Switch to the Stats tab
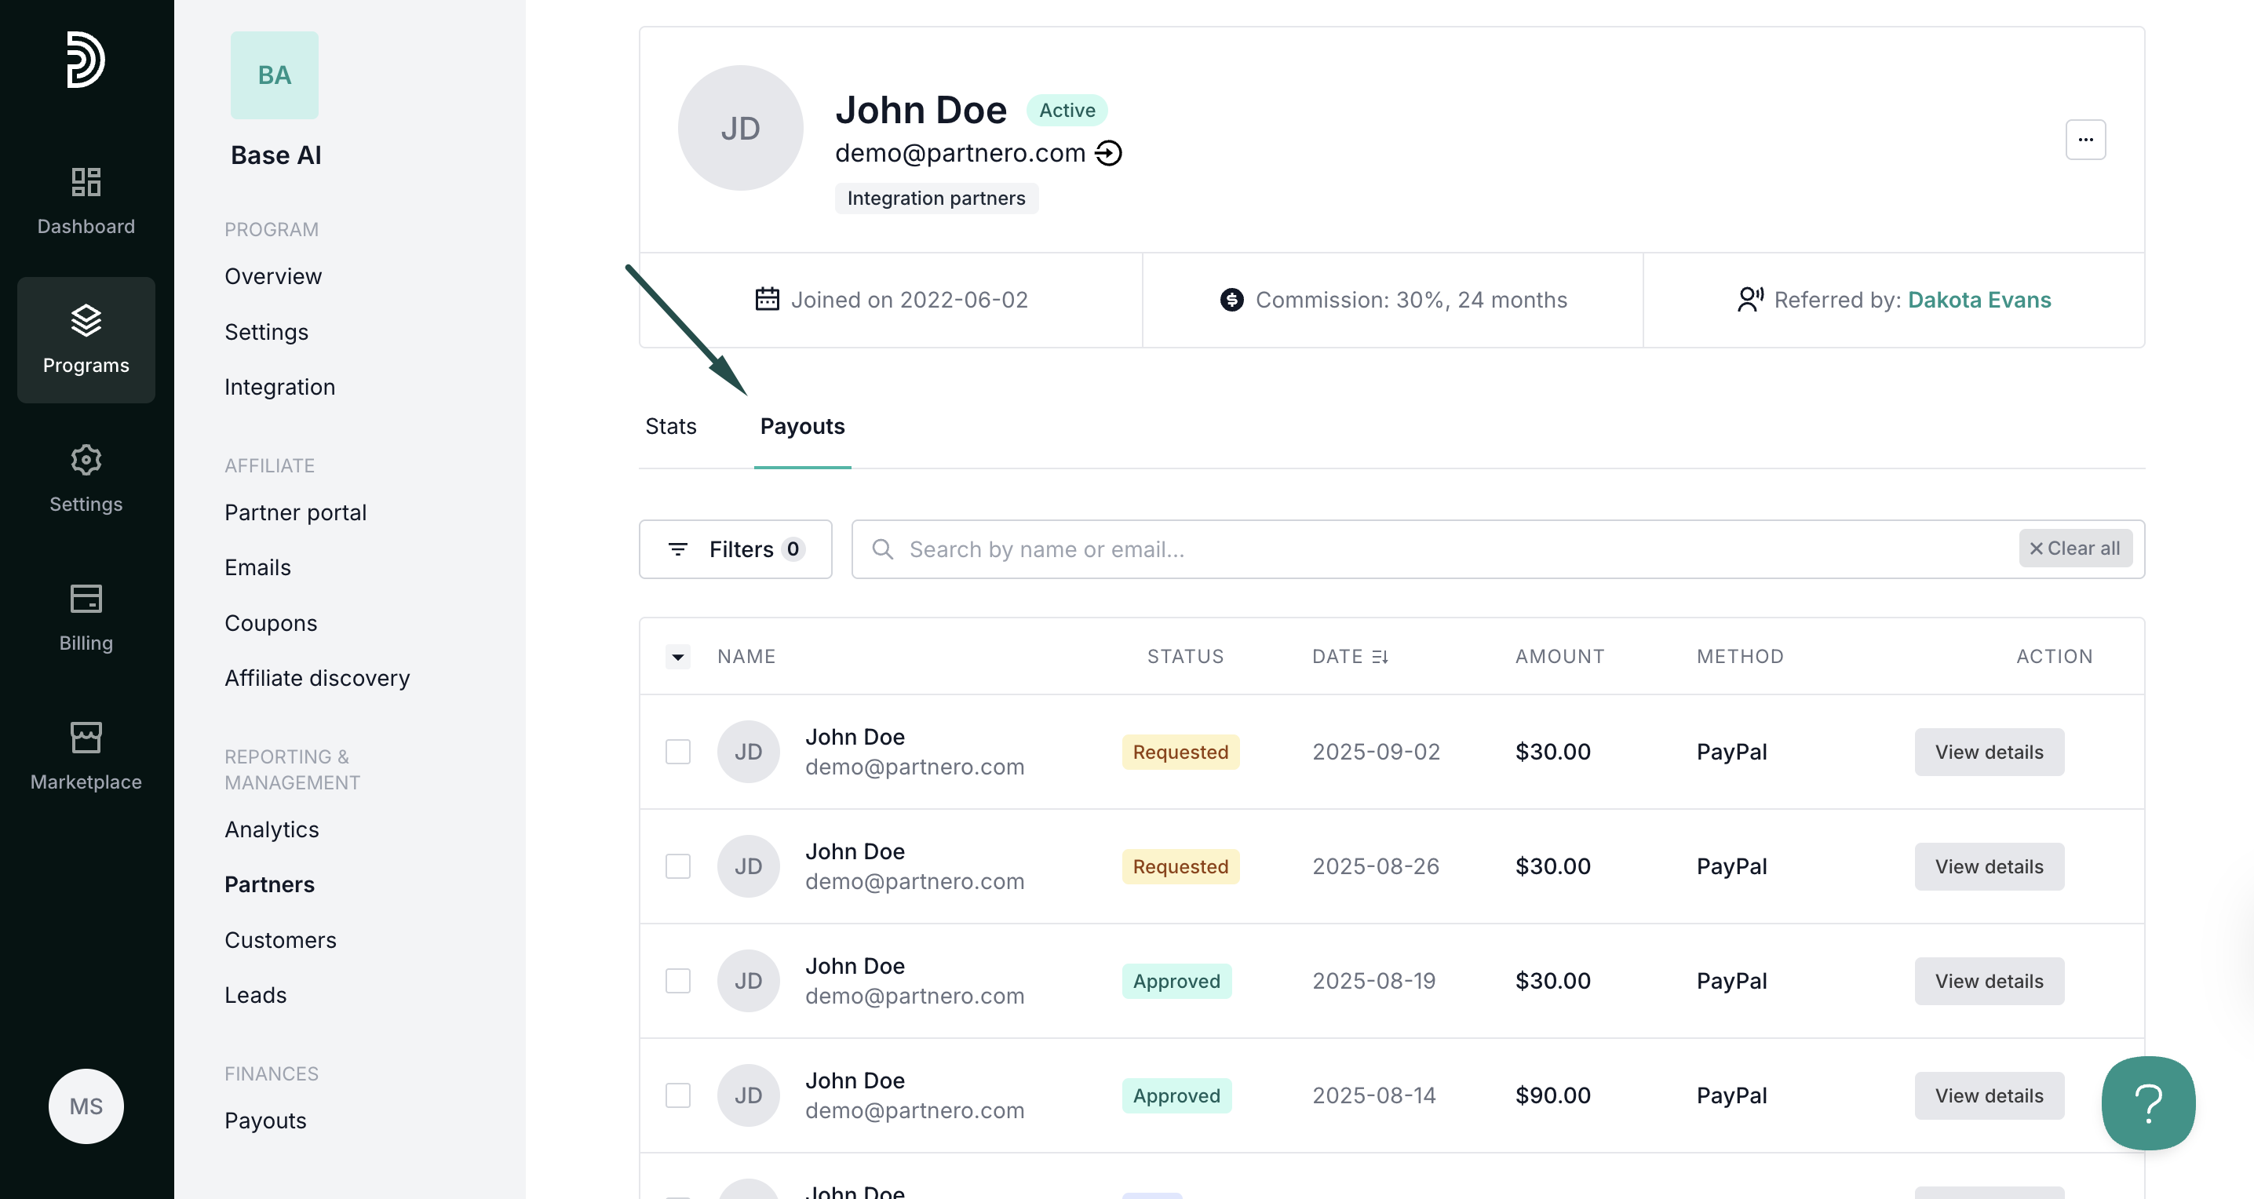This screenshot has height=1199, width=2254. click(x=670, y=426)
